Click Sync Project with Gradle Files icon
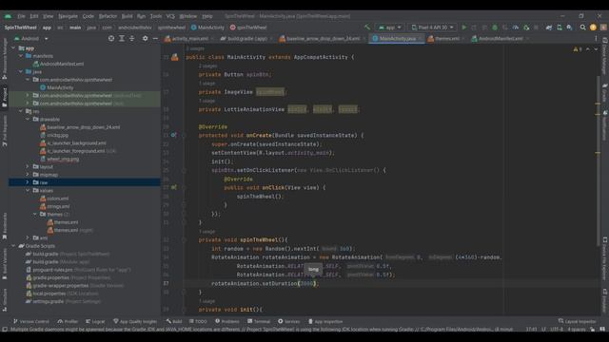The height and width of the screenshot is (342, 609). pos(549,28)
